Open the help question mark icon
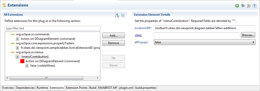The height and width of the screenshot is (91, 260). click(x=254, y=6)
